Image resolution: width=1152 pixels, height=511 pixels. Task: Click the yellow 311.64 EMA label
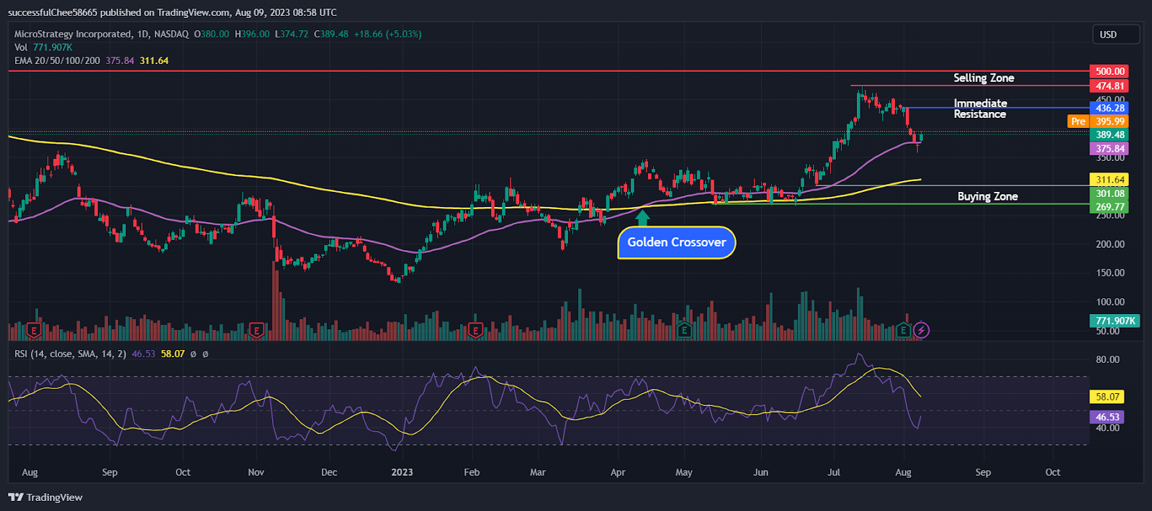1110,180
